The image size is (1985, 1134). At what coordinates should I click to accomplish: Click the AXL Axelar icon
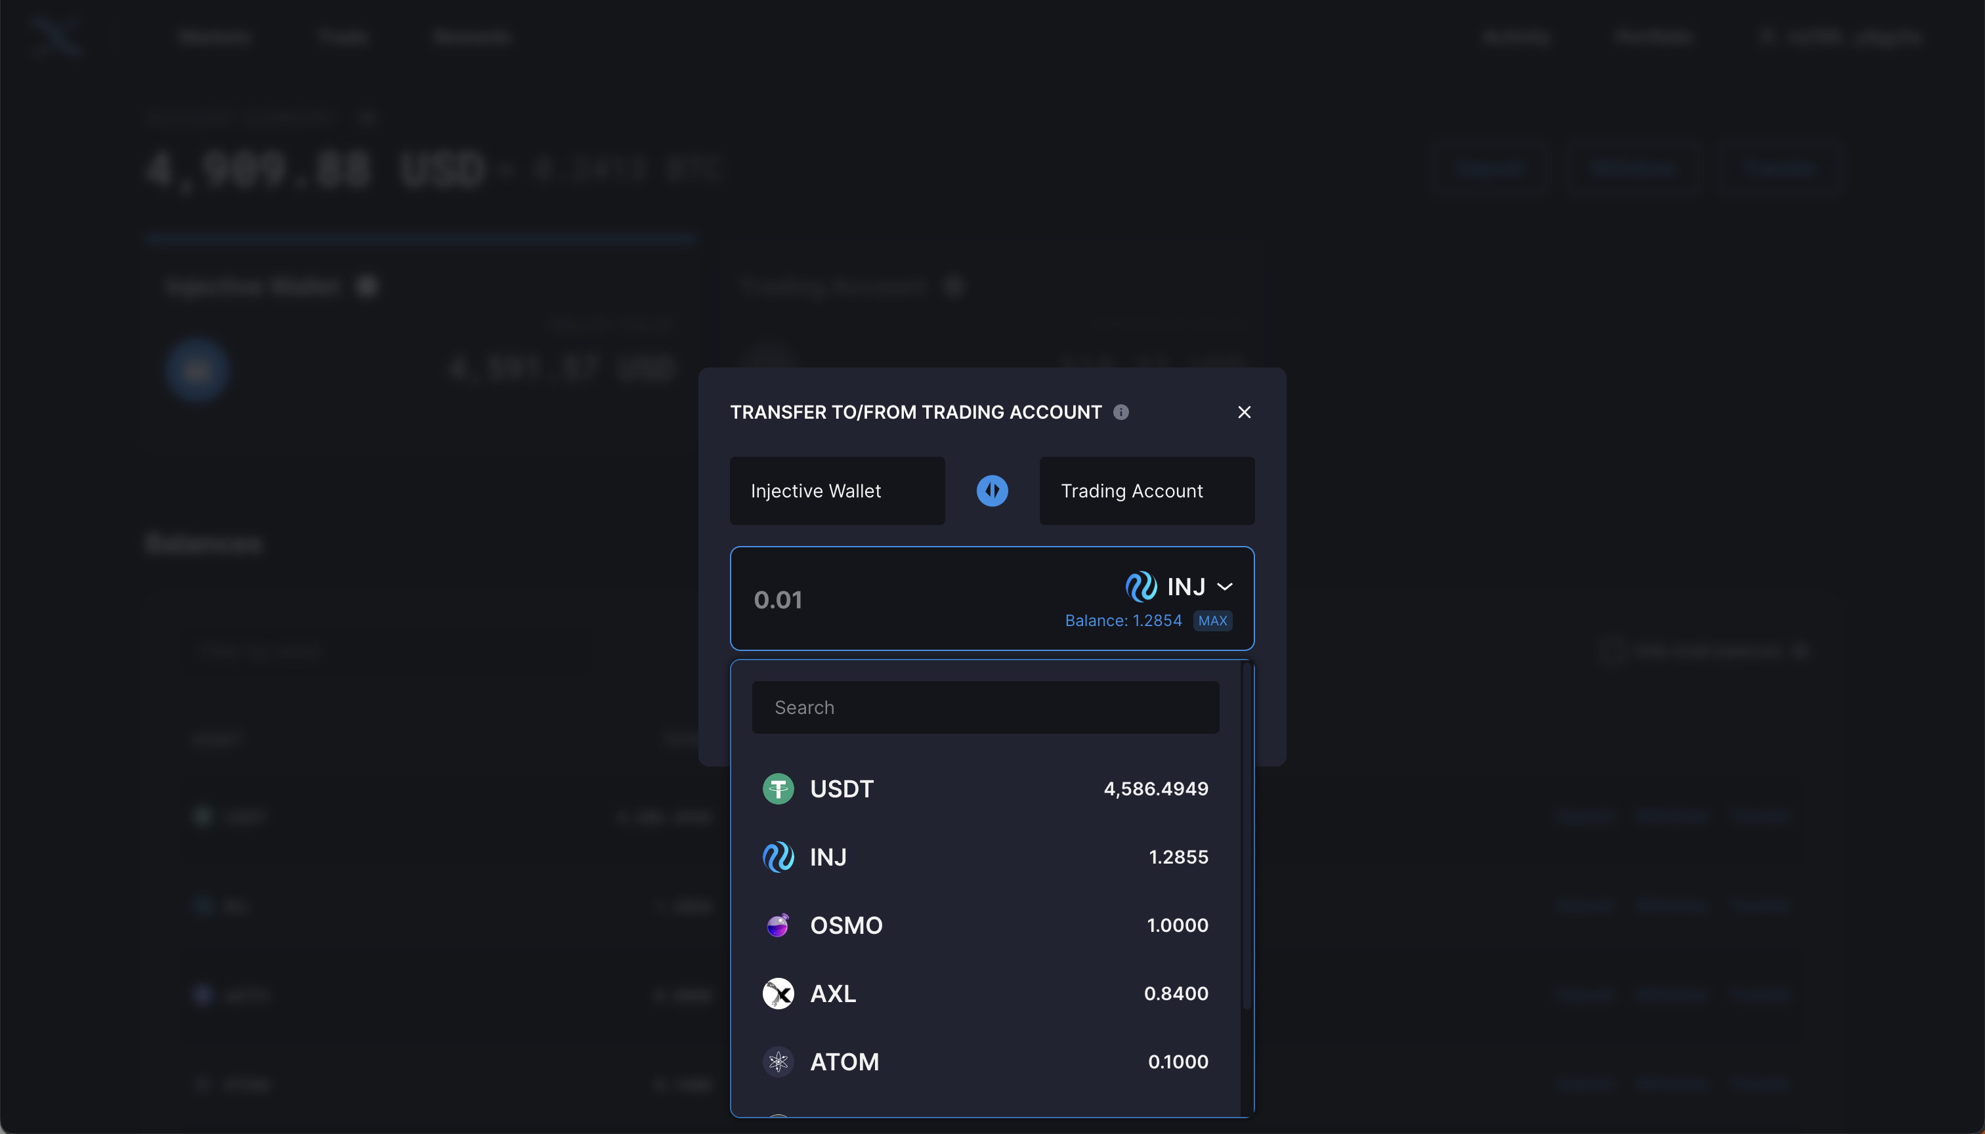pyautogui.click(x=777, y=994)
